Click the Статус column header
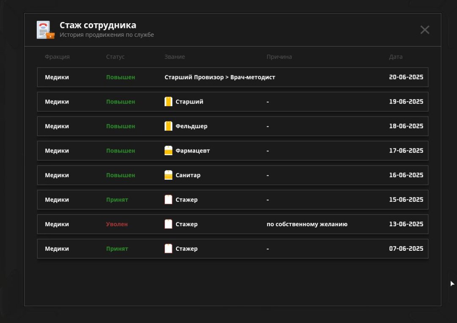The image size is (457, 323). click(115, 57)
